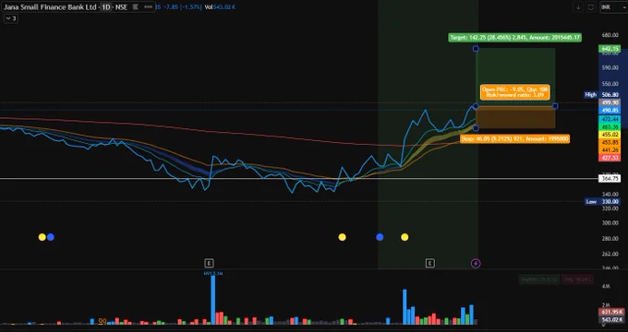Expand the collapsed indicators legend showing 3
This screenshot has width=628, height=332.
pos(11,18)
